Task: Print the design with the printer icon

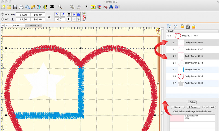Action: tap(21, 7)
